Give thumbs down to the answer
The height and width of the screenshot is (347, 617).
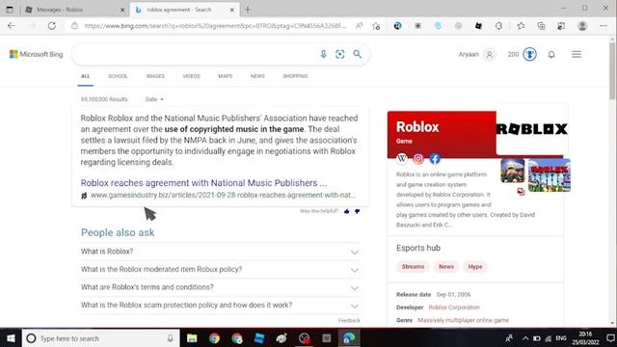pos(357,211)
